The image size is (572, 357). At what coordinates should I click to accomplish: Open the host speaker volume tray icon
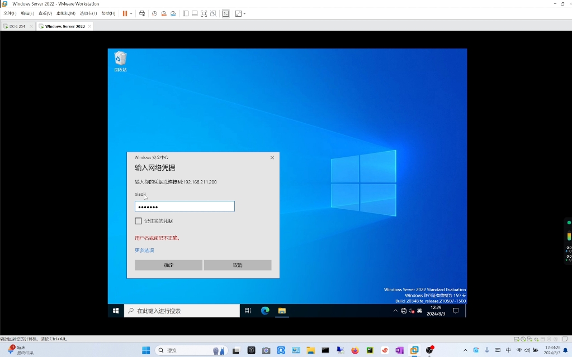pos(527,350)
